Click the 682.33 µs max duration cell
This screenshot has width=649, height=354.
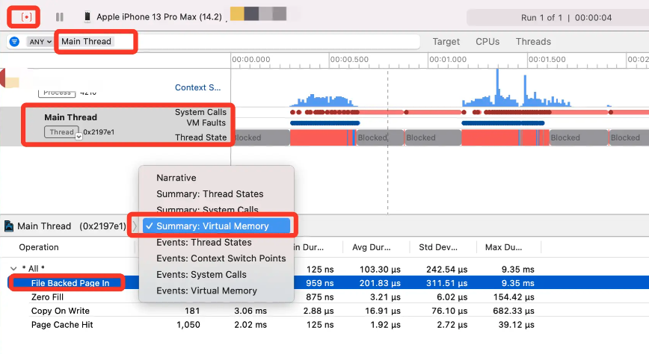[514, 311]
